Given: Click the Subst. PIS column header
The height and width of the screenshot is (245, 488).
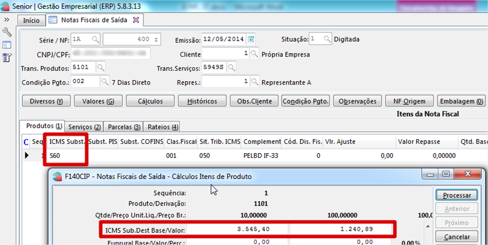Looking at the screenshot, I should coord(103,141).
